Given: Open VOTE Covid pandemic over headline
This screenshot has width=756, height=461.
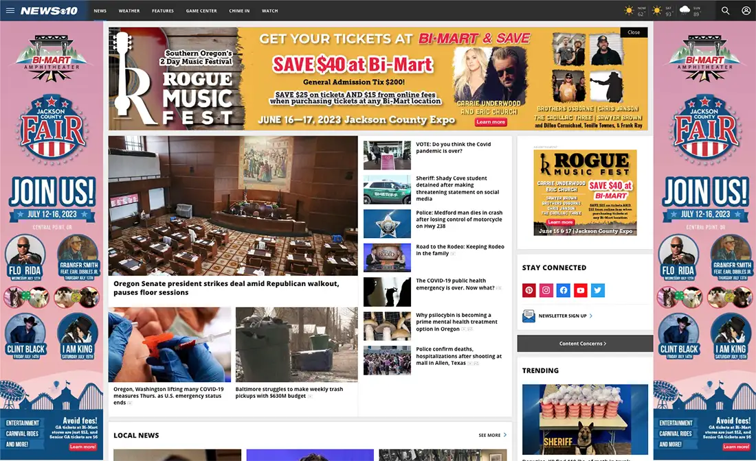Looking at the screenshot, I should 453,147.
